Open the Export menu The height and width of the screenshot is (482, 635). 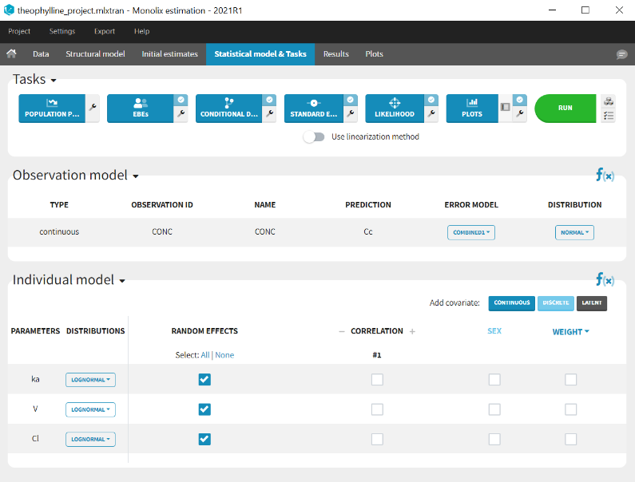104,31
